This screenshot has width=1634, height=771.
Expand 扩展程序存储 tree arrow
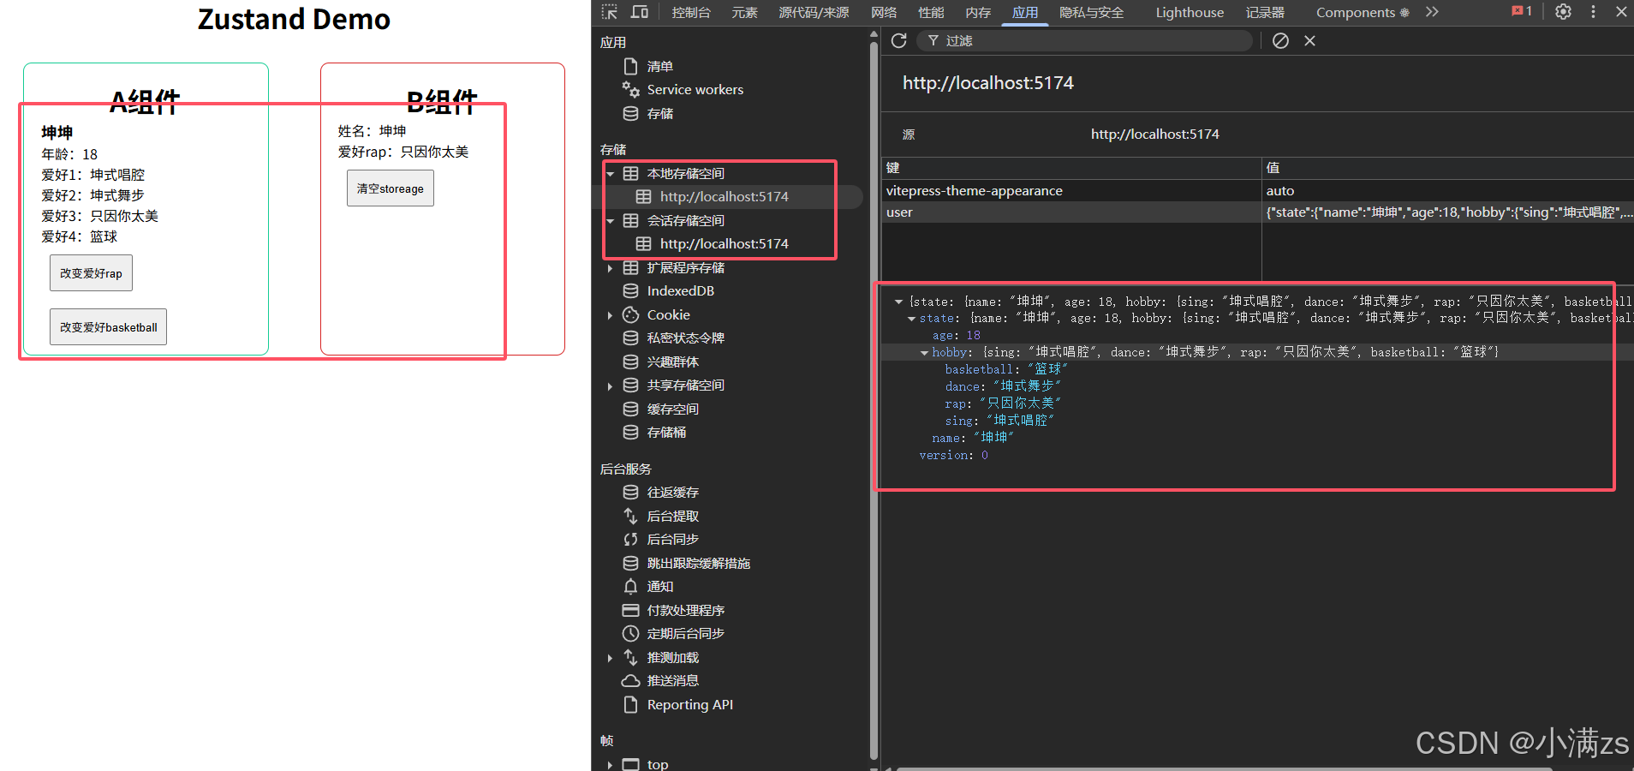tap(610, 268)
